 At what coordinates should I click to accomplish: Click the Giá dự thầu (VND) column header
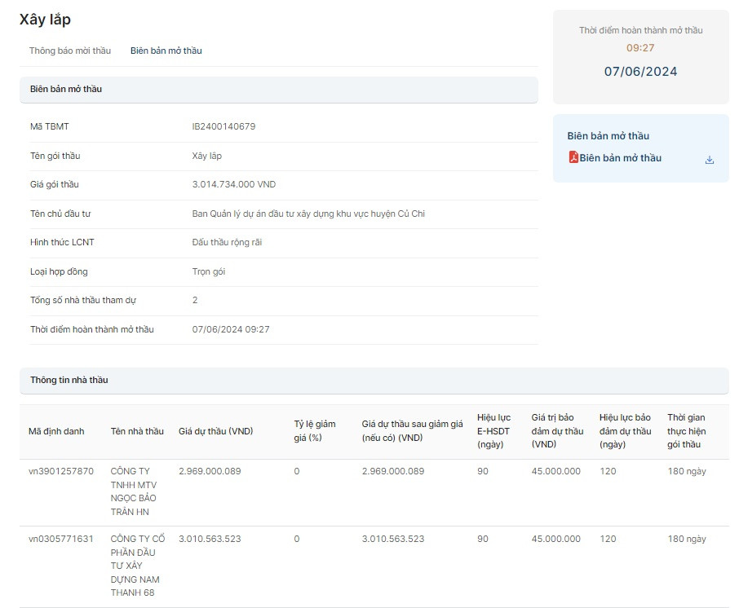215,431
